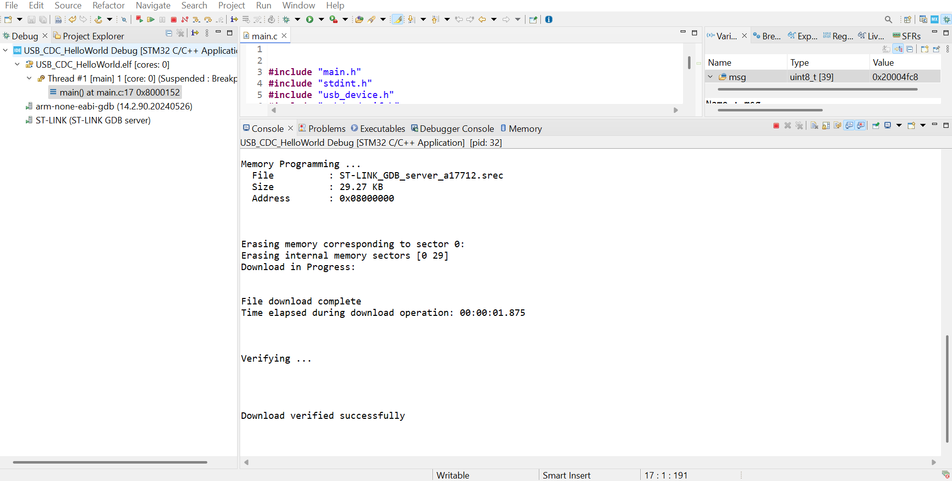952x481 pixels.
Task: Click the Terminate icon to stop debugging
Action: click(173, 20)
